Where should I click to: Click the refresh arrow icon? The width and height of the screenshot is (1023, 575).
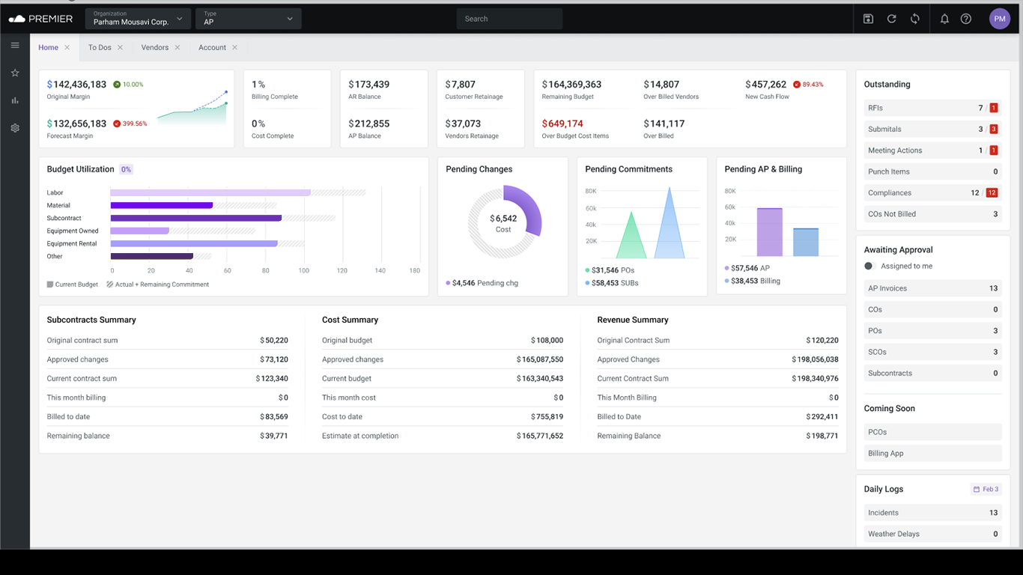(891, 19)
